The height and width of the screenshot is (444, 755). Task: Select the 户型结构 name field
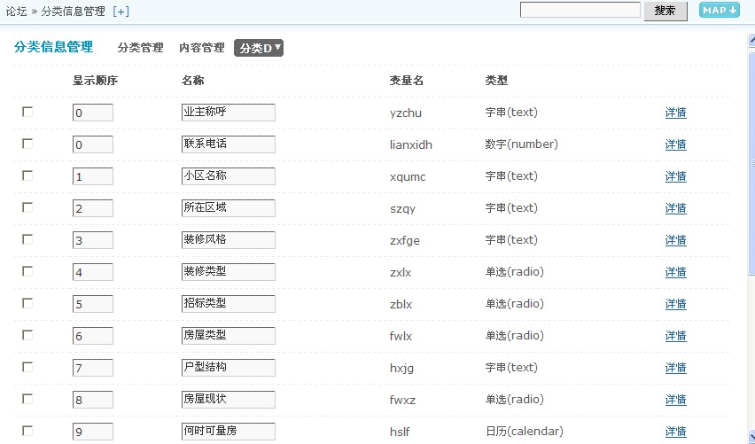click(229, 368)
